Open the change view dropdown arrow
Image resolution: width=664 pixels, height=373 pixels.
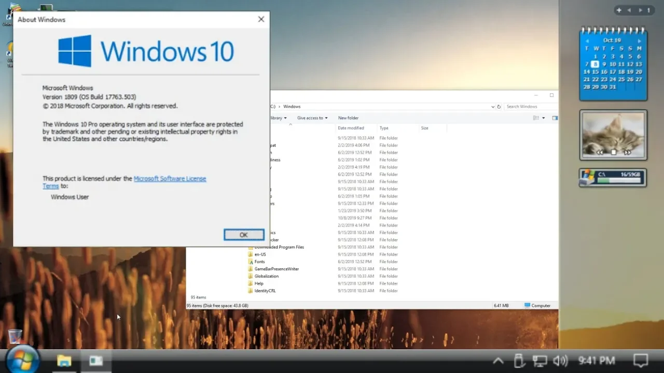544,118
